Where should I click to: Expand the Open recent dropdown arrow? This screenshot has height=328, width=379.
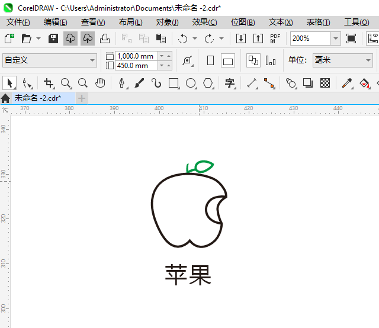click(x=38, y=38)
